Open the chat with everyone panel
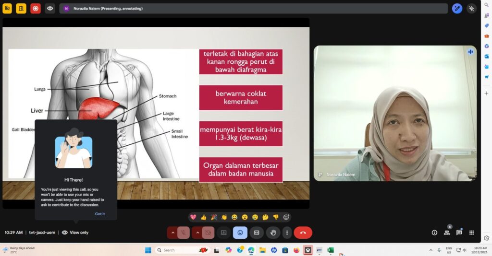Image resolution: width=492 pixels, height=256 pixels. pos(459,233)
